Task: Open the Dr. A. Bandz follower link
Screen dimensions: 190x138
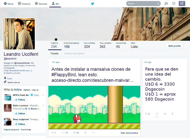Action: 31,109
